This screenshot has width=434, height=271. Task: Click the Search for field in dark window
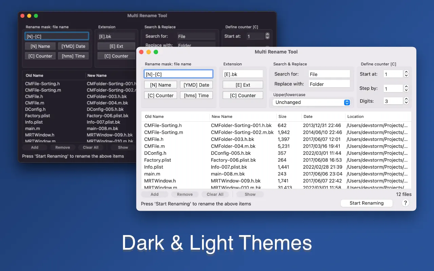click(x=196, y=36)
